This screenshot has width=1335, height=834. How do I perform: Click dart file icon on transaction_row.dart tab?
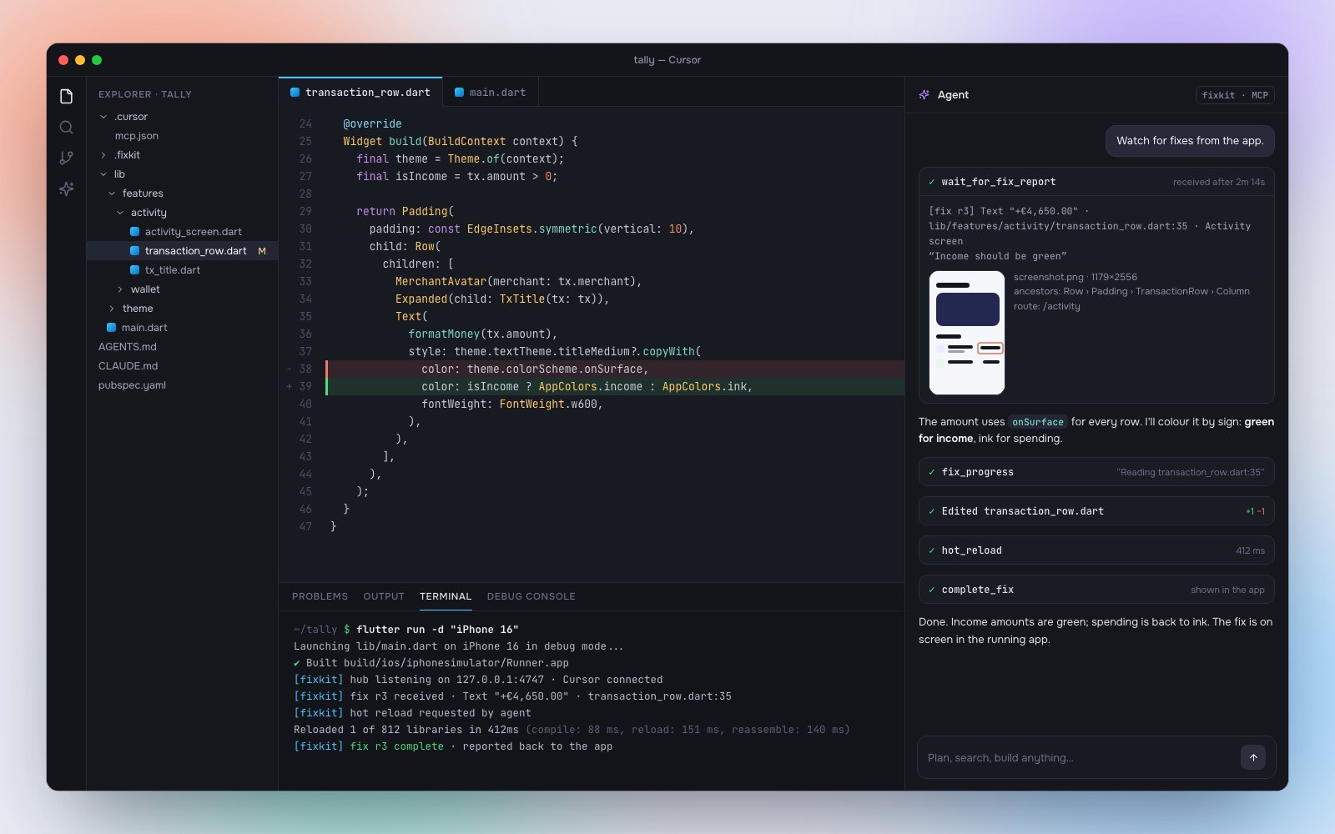click(295, 93)
